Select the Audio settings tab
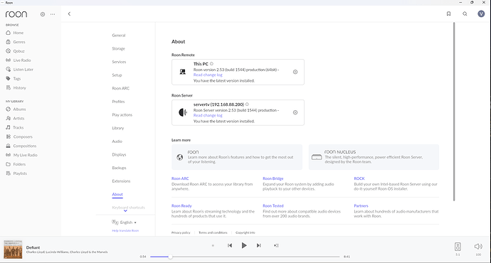This screenshot has height=263, width=491. pyautogui.click(x=117, y=141)
